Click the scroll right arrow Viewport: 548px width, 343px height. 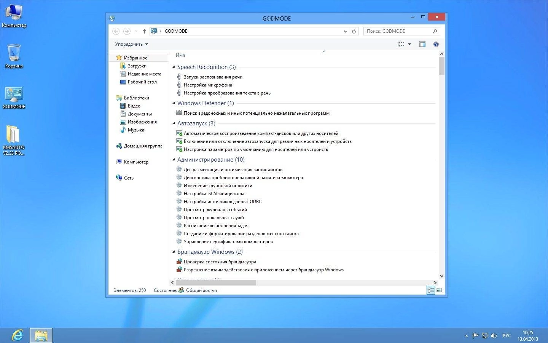tap(435, 282)
